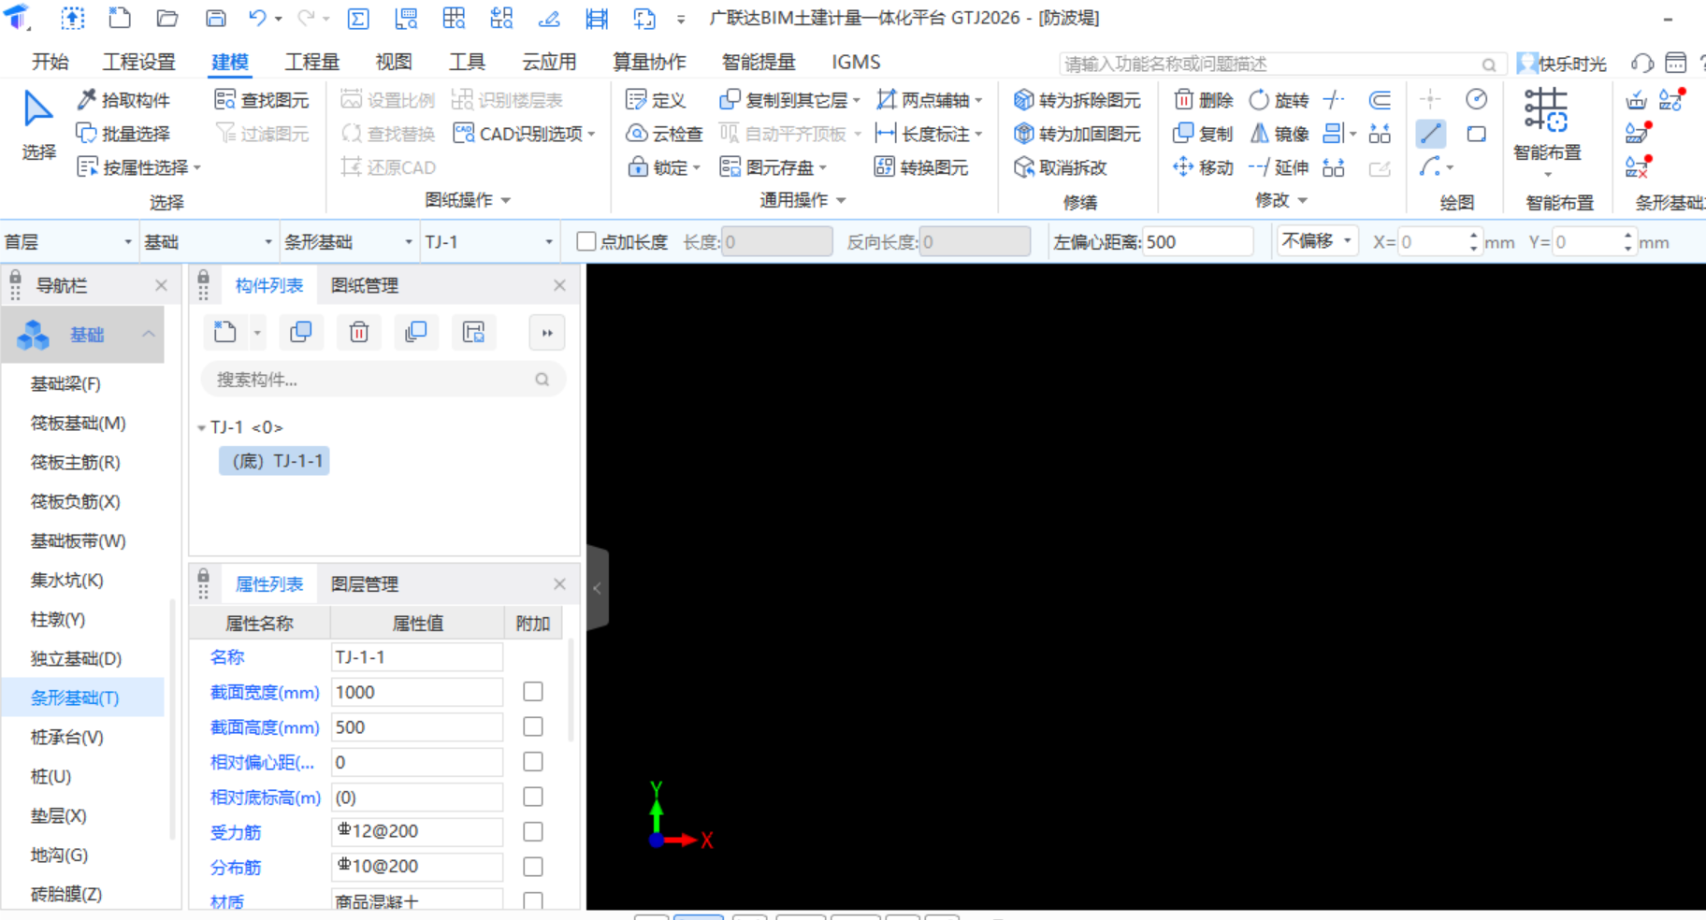Image resolution: width=1706 pixels, height=920 pixels.
Task: Check 附加 box for 受力筋 row
Action: point(533,831)
